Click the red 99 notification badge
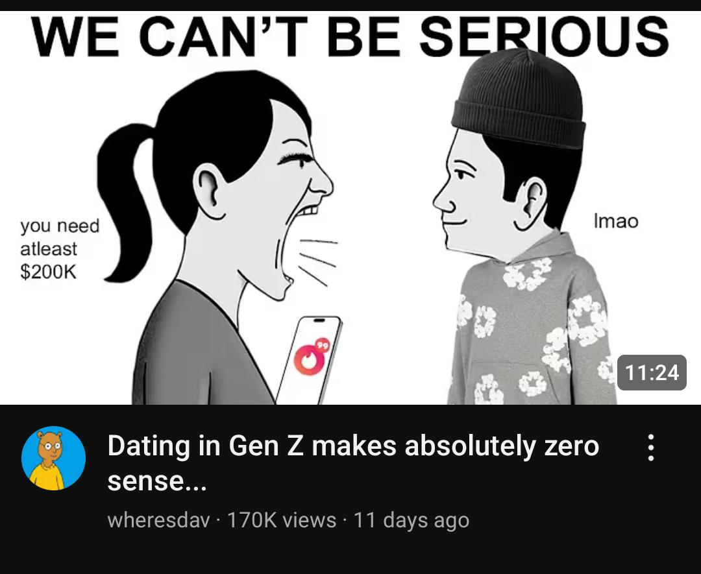The height and width of the screenshot is (574, 701). click(323, 345)
